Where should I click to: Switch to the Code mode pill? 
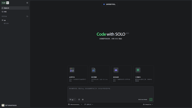pos(4,3)
